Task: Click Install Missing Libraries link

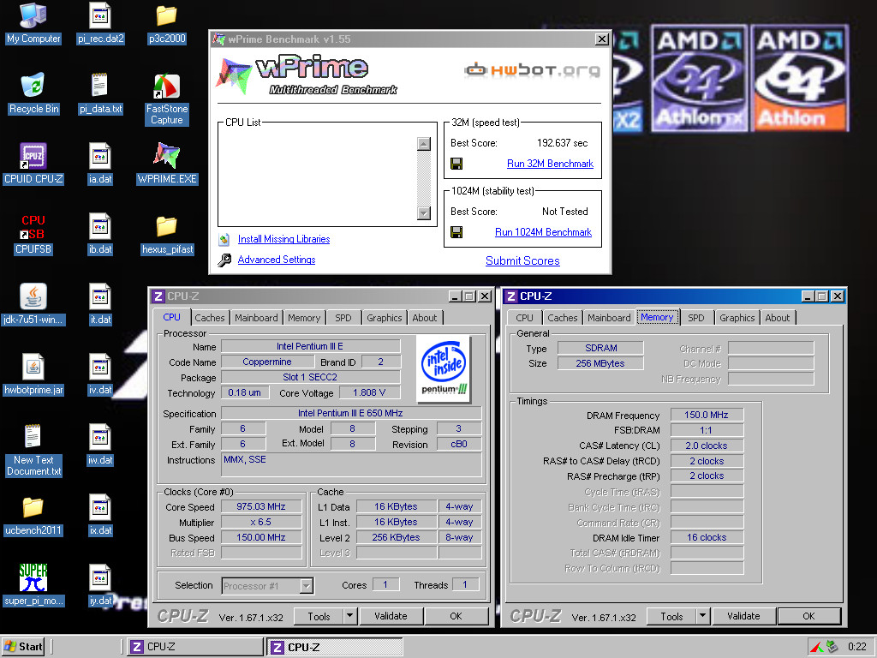Action: (x=283, y=239)
